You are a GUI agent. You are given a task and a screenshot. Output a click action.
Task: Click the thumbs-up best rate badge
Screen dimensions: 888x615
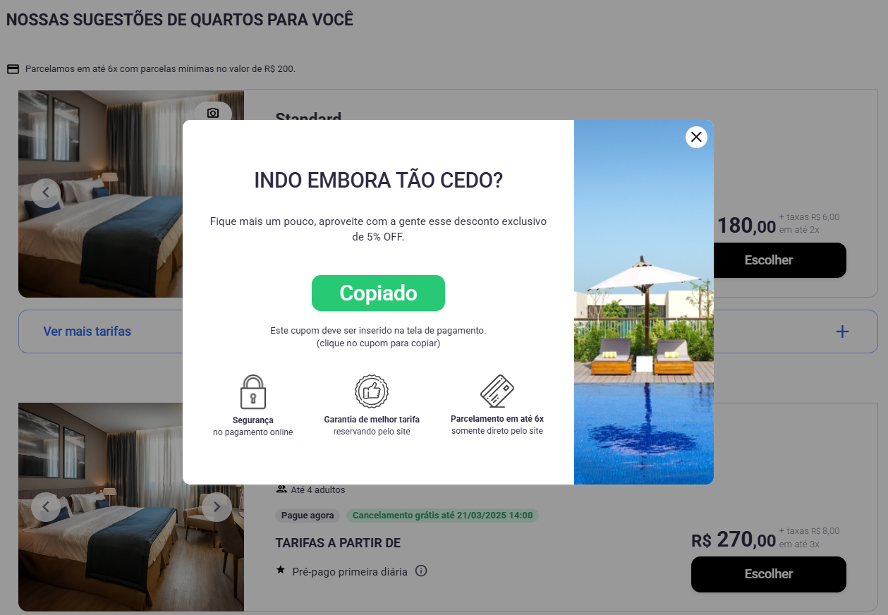click(x=372, y=391)
